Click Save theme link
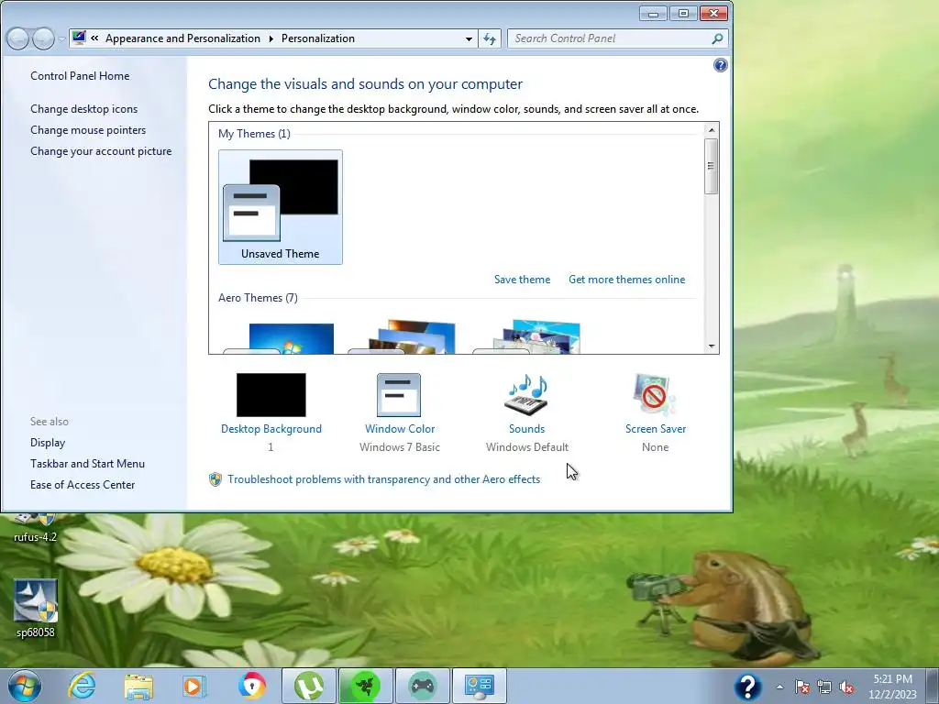Image resolution: width=939 pixels, height=704 pixels. [x=522, y=280]
